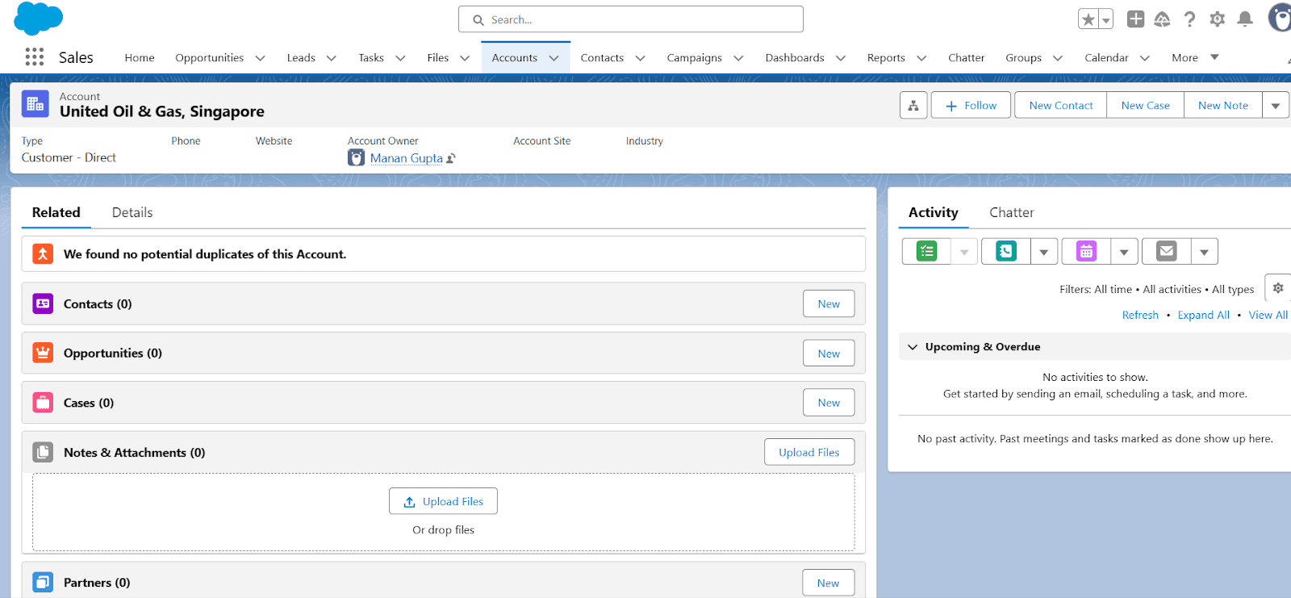This screenshot has height=598, width=1291.
Task: Open the activity timeline settings gear
Action: tap(1278, 288)
